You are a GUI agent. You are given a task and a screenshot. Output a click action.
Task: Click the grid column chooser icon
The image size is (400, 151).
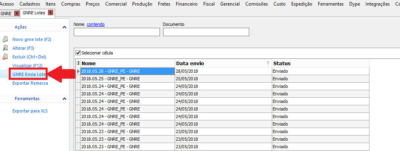(x=78, y=63)
